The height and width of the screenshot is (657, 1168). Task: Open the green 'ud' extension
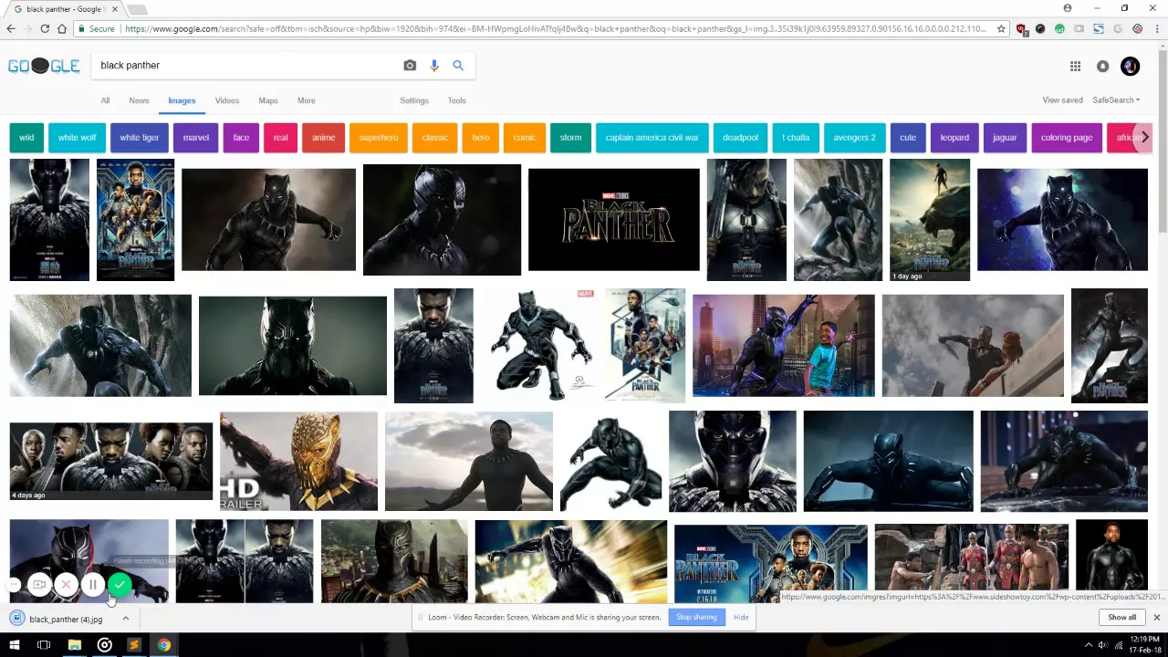[1059, 29]
